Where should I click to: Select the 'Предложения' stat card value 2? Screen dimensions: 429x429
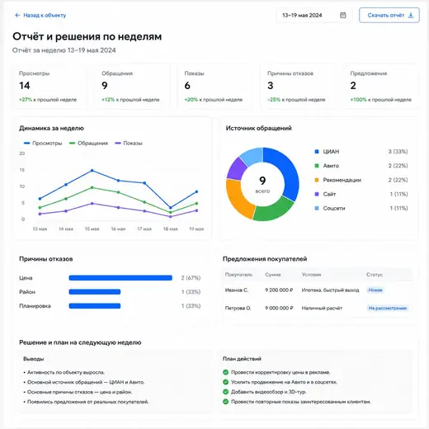(x=353, y=86)
